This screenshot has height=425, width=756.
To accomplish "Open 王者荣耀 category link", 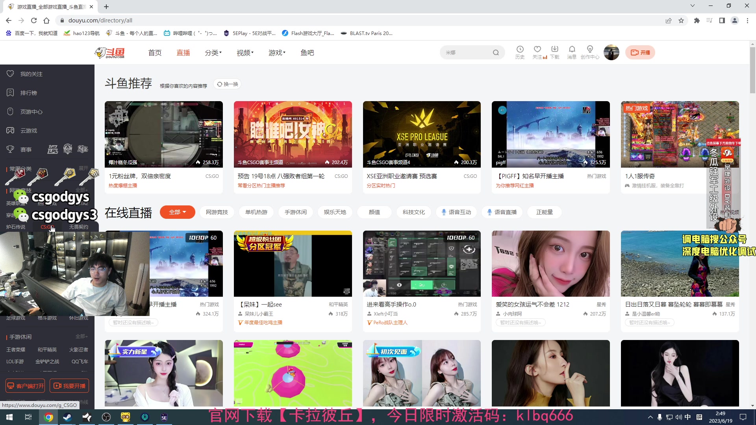I will [x=16, y=350].
